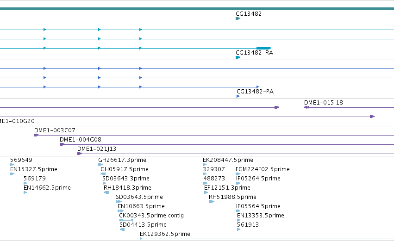Click the CG13482 gene arrow glyph

238,19
